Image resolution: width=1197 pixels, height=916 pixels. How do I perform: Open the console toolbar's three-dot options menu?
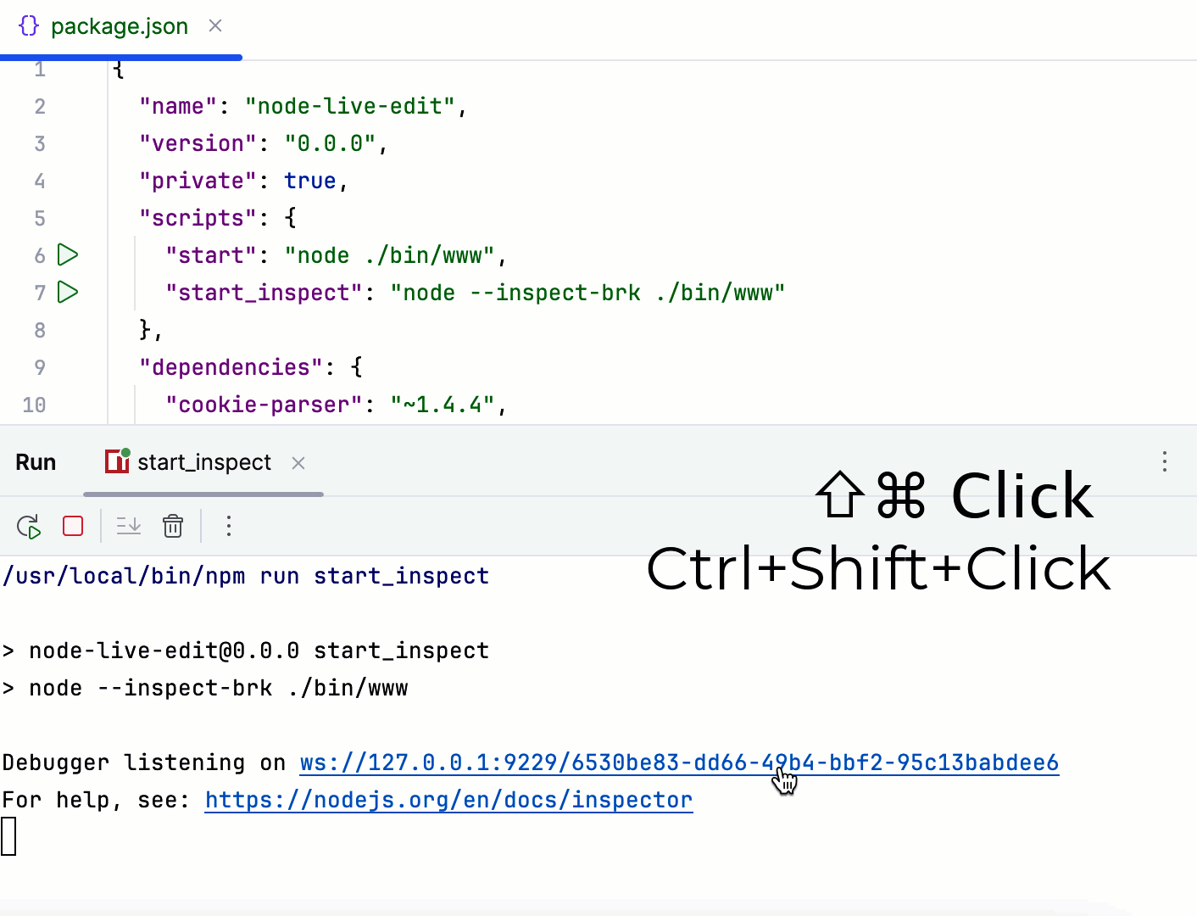click(x=228, y=526)
